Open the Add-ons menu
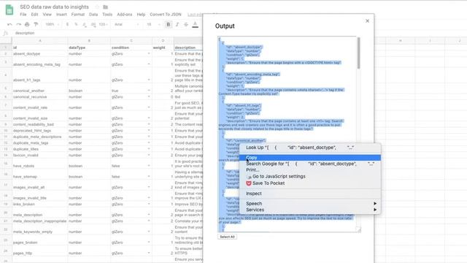 125,15
